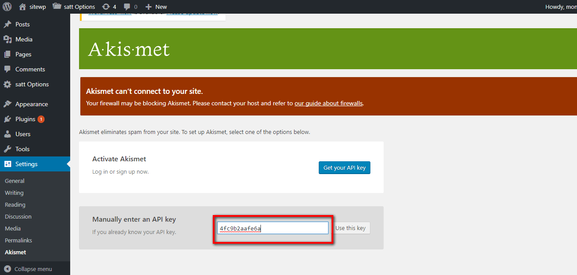
Task: Click the Posts pushpin icon
Action: 8,24
